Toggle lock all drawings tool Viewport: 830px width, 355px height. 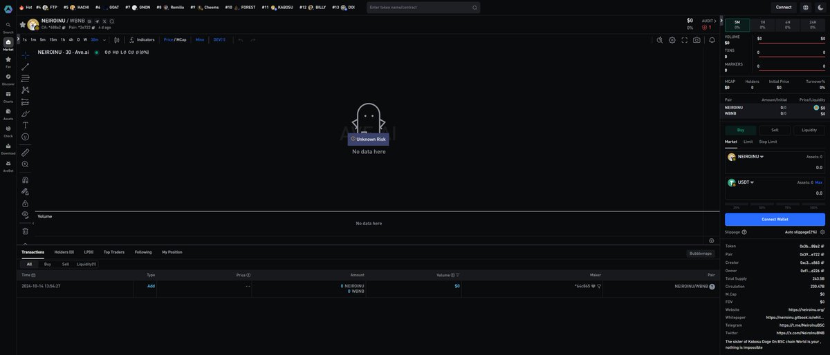(x=26, y=203)
